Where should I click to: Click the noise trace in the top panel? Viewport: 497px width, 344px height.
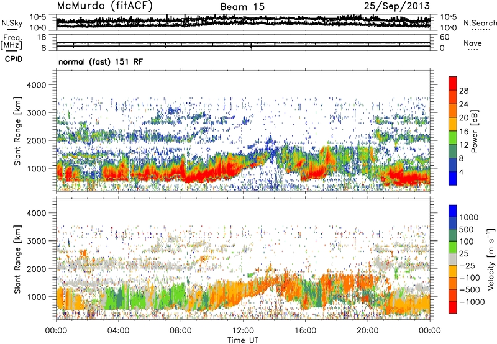(x=243, y=21)
